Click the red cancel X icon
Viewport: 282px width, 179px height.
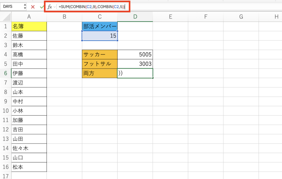33,7
